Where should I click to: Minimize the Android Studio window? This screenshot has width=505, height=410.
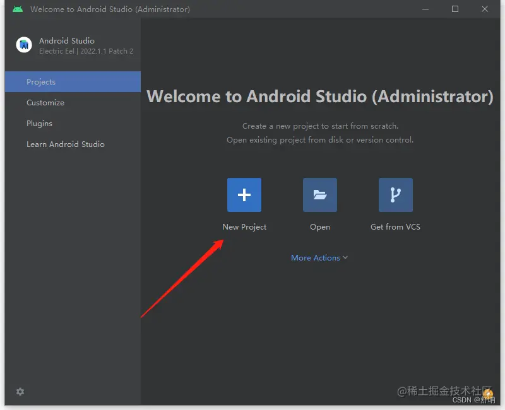tap(425, 9)
